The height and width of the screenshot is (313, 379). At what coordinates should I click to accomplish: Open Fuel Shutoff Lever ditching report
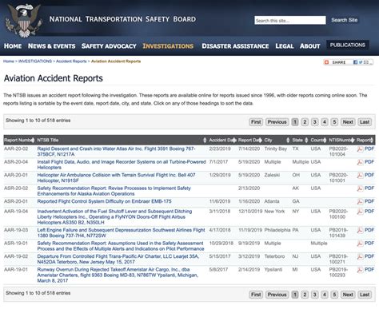(x=114, y=216)
